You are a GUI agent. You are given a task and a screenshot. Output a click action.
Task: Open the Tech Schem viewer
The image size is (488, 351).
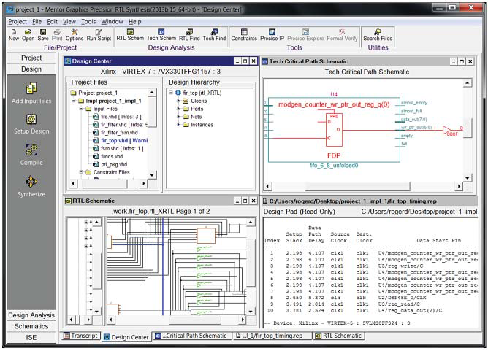(x=161, y=34)
